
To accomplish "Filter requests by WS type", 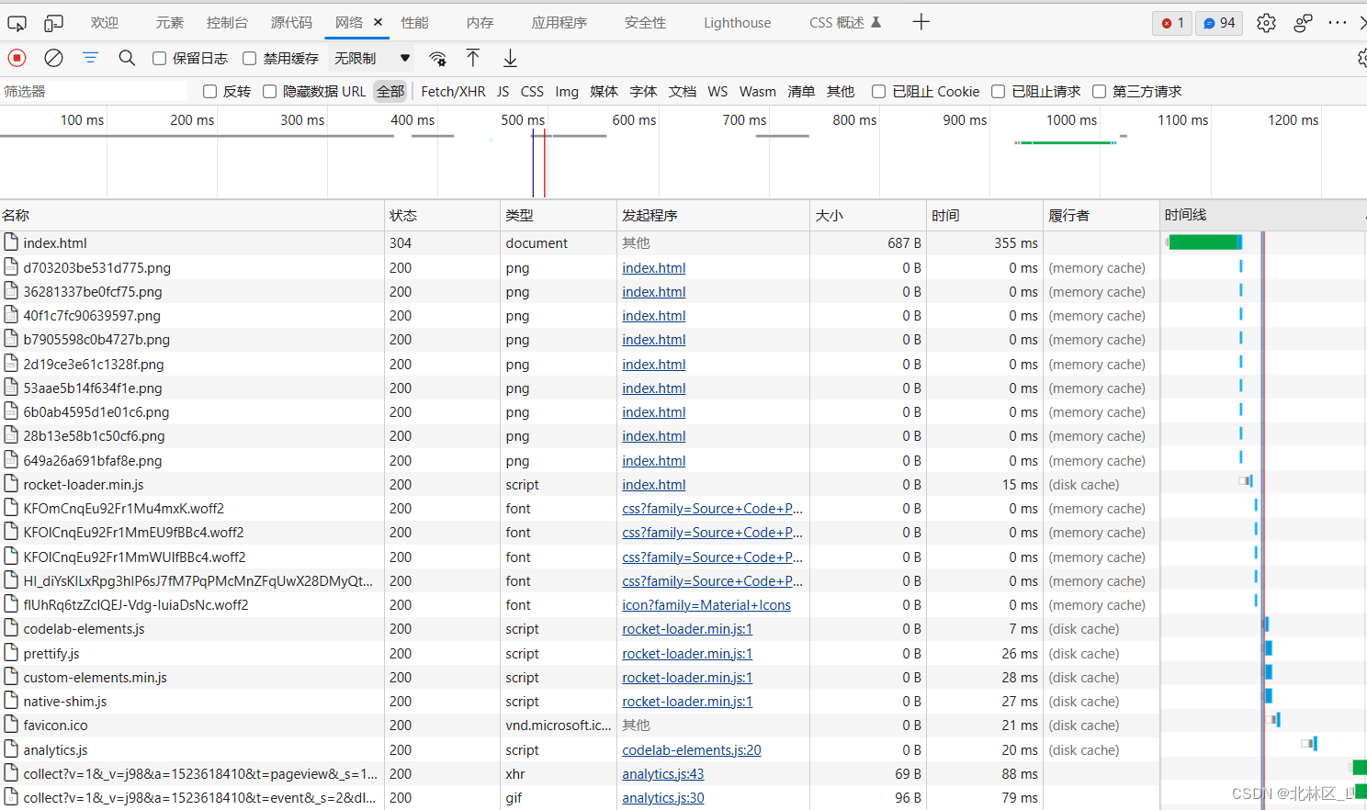I will pyautogui.click(x=717, y=91).
